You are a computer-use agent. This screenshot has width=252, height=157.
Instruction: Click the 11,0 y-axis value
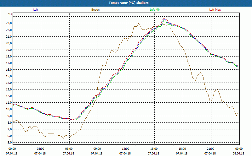(x=9, y=103)
